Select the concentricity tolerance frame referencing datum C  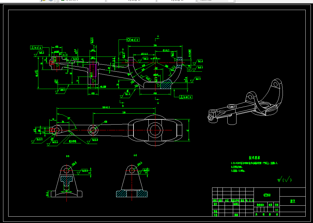pyautogui.click(x=133, y=40)
